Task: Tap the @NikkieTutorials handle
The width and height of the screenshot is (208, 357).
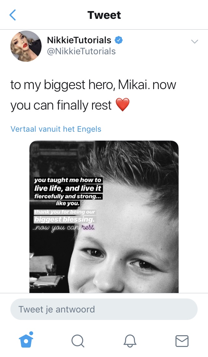Action: [x=81, y=51]
